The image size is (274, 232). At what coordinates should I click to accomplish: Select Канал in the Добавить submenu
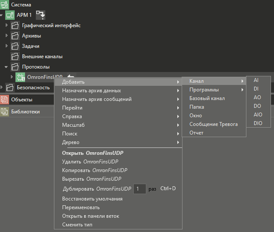click(x=214, y=81)
